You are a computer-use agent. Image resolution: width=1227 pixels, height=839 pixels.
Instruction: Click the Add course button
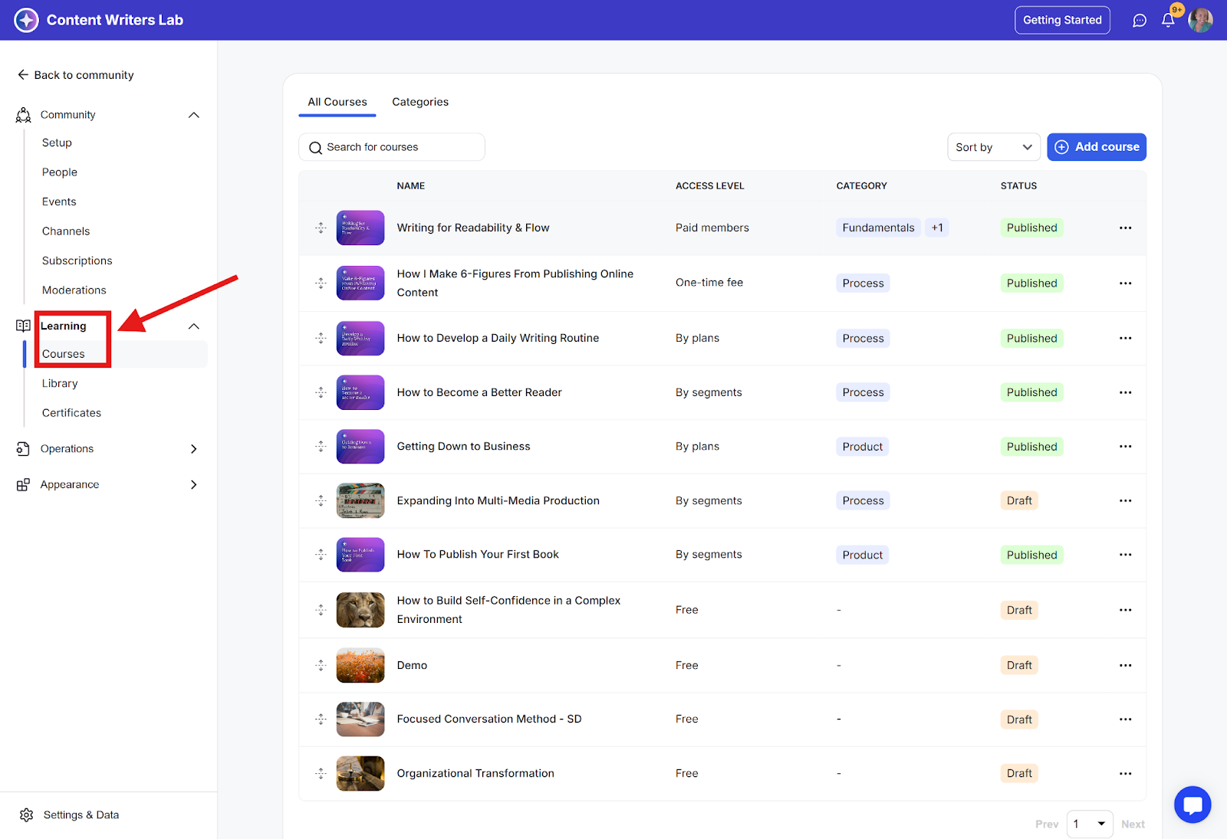coord(1096,147)
